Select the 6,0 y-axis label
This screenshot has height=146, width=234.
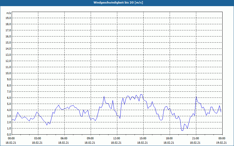coord(9,98)
